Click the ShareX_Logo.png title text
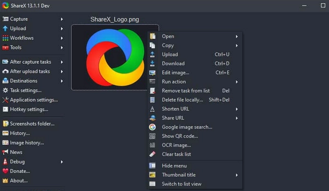Image resolution: width=329 pixels, height=191 pixels. [115, 20]
